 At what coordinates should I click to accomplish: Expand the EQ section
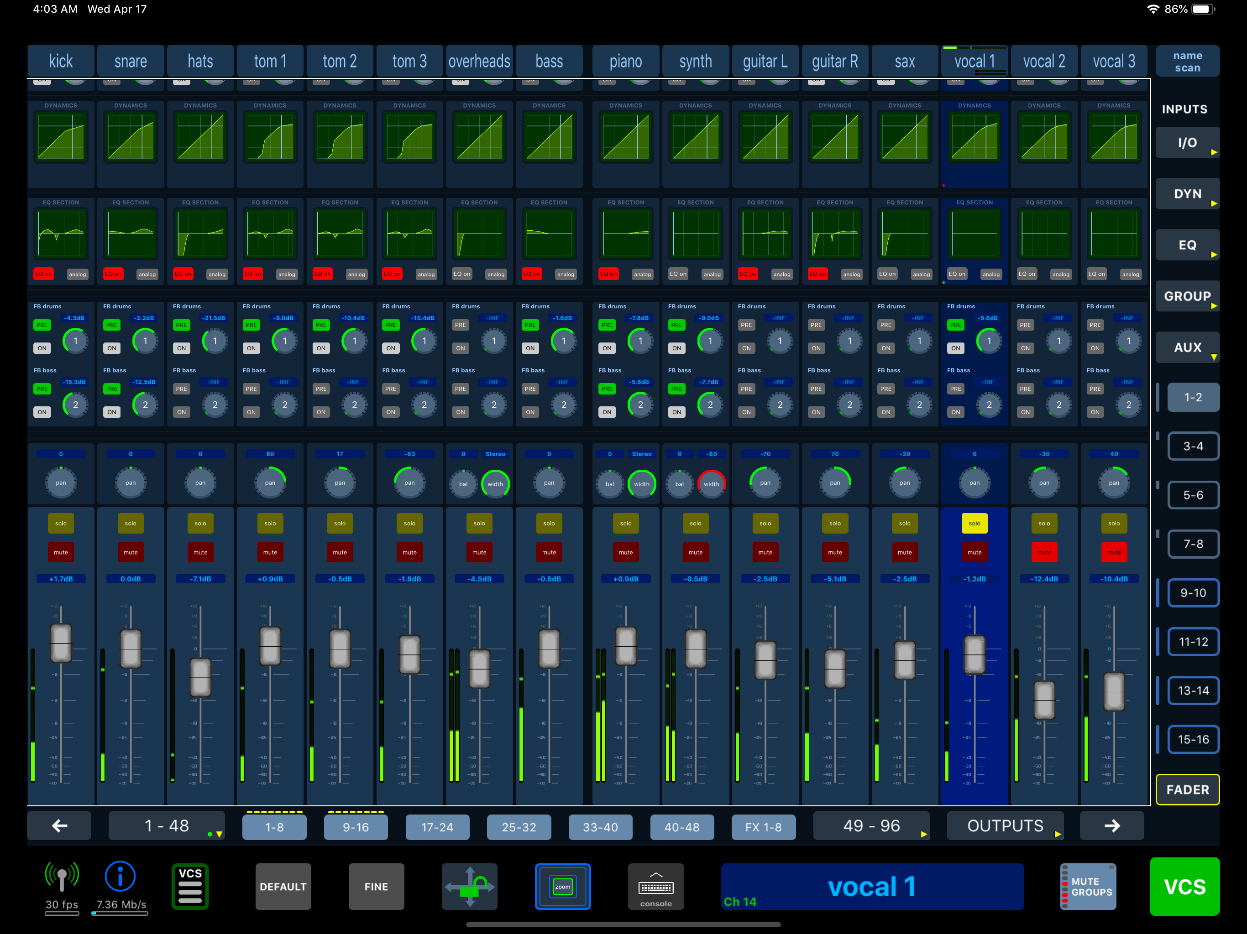tap(1187, 245)
